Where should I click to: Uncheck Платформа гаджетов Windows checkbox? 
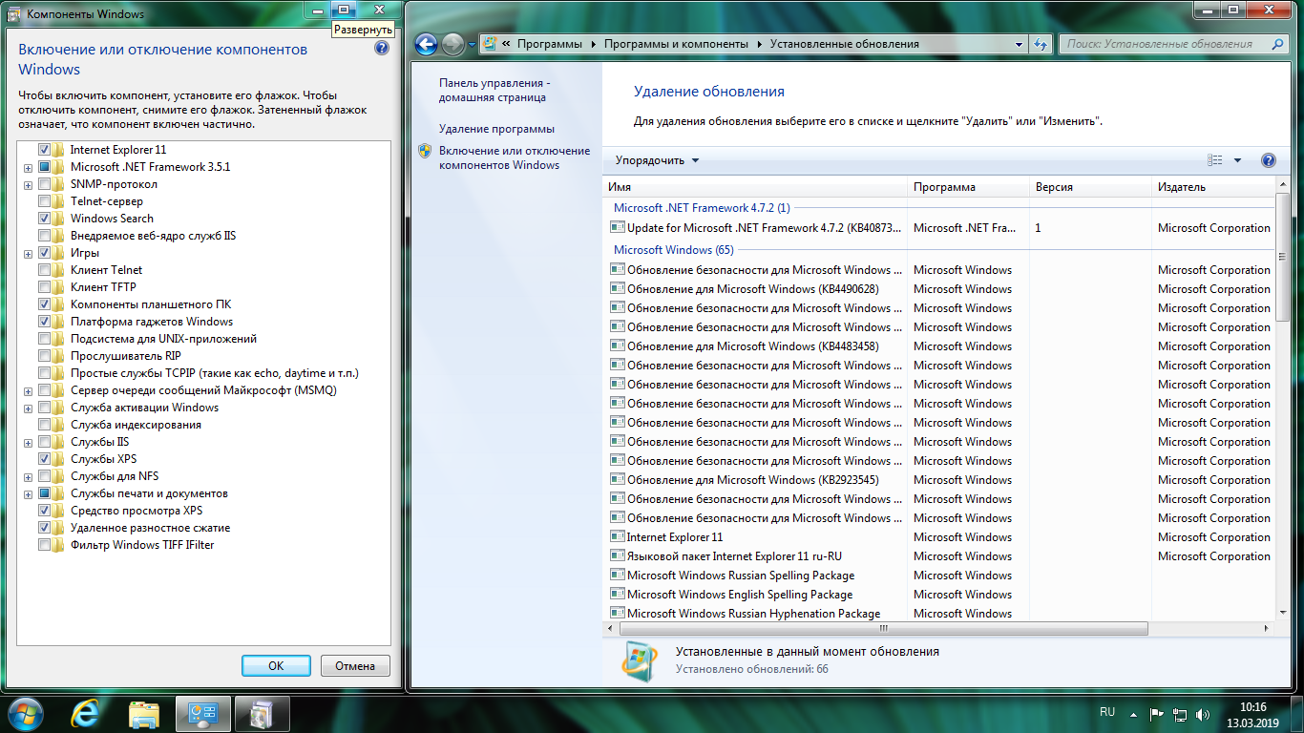click(45, 322)
